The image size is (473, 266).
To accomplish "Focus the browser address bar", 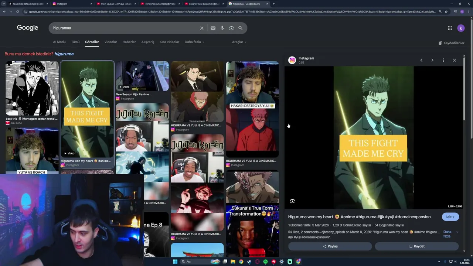I will [233, 11].
